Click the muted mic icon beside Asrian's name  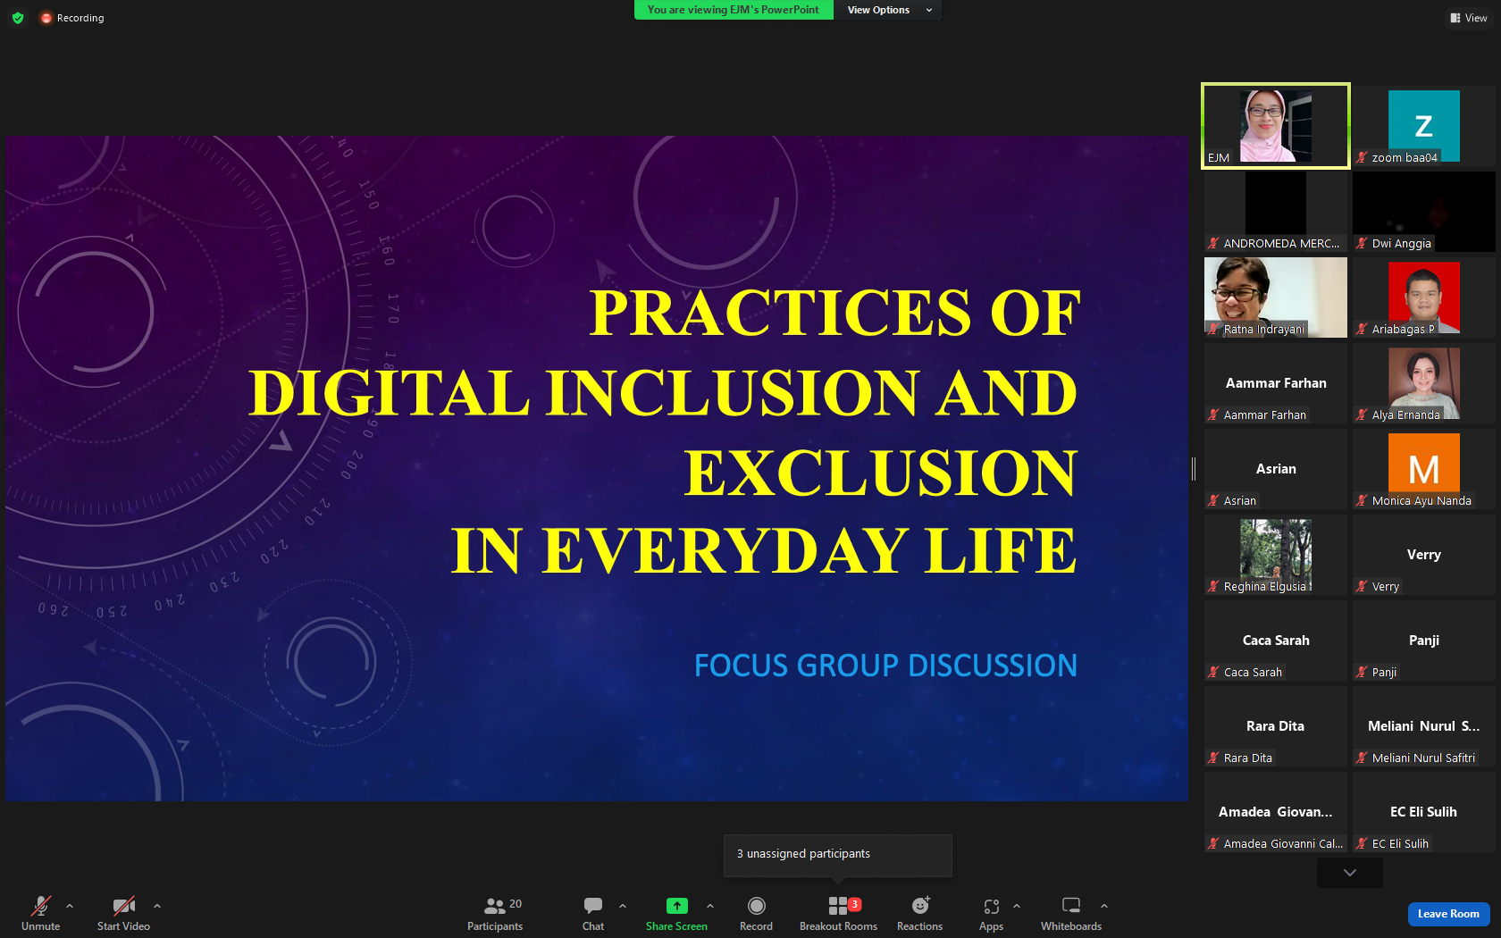coord(1213,500)
